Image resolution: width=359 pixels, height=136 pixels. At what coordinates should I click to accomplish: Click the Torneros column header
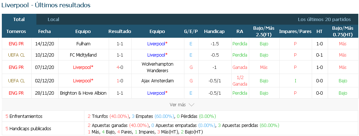pos(16,32)
